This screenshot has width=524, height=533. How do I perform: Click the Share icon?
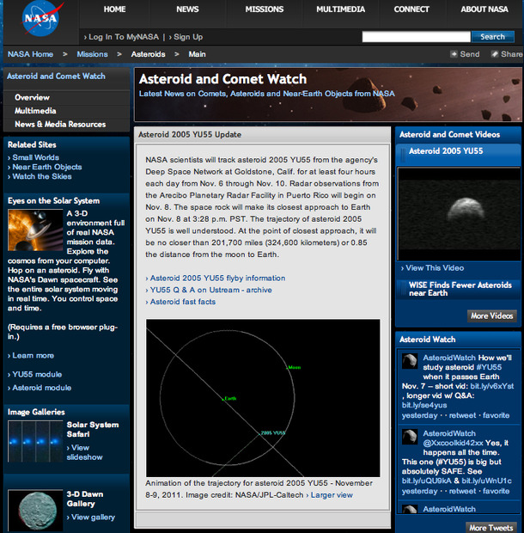pyautogui.click(x=495, y=54)
